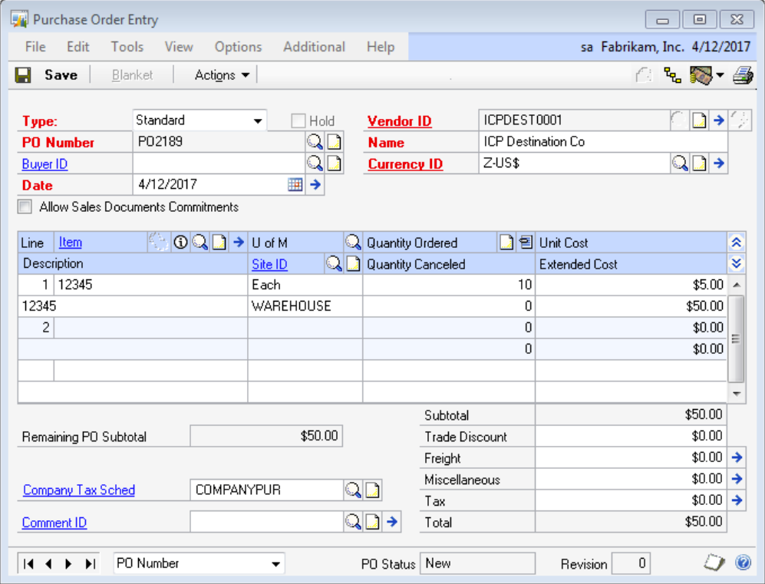
Task: Click the Vendor ID note icon
Action: [699, 120]
